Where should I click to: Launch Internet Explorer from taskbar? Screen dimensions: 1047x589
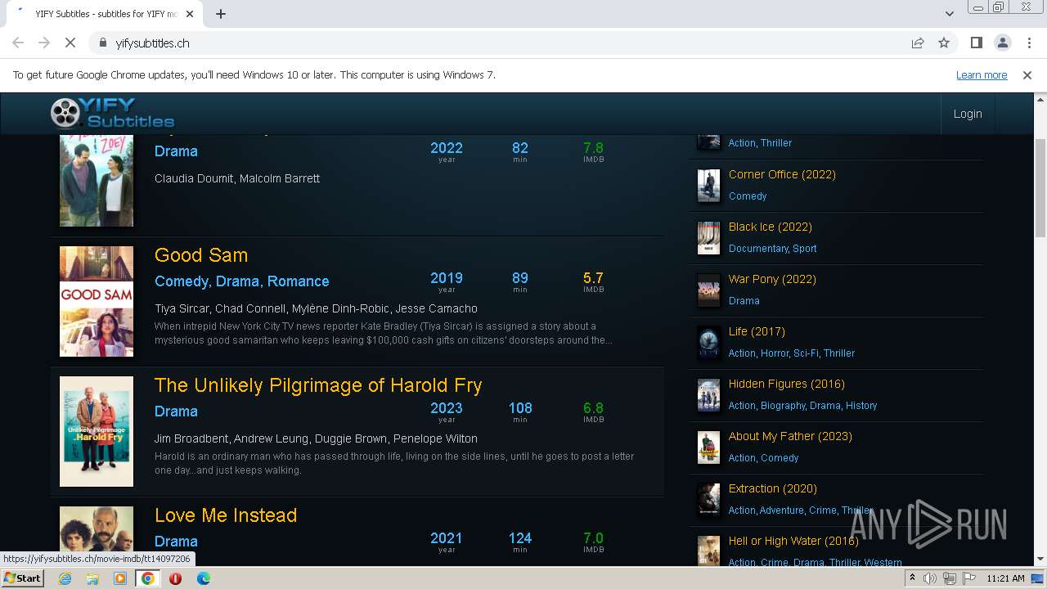click(65, 578)
